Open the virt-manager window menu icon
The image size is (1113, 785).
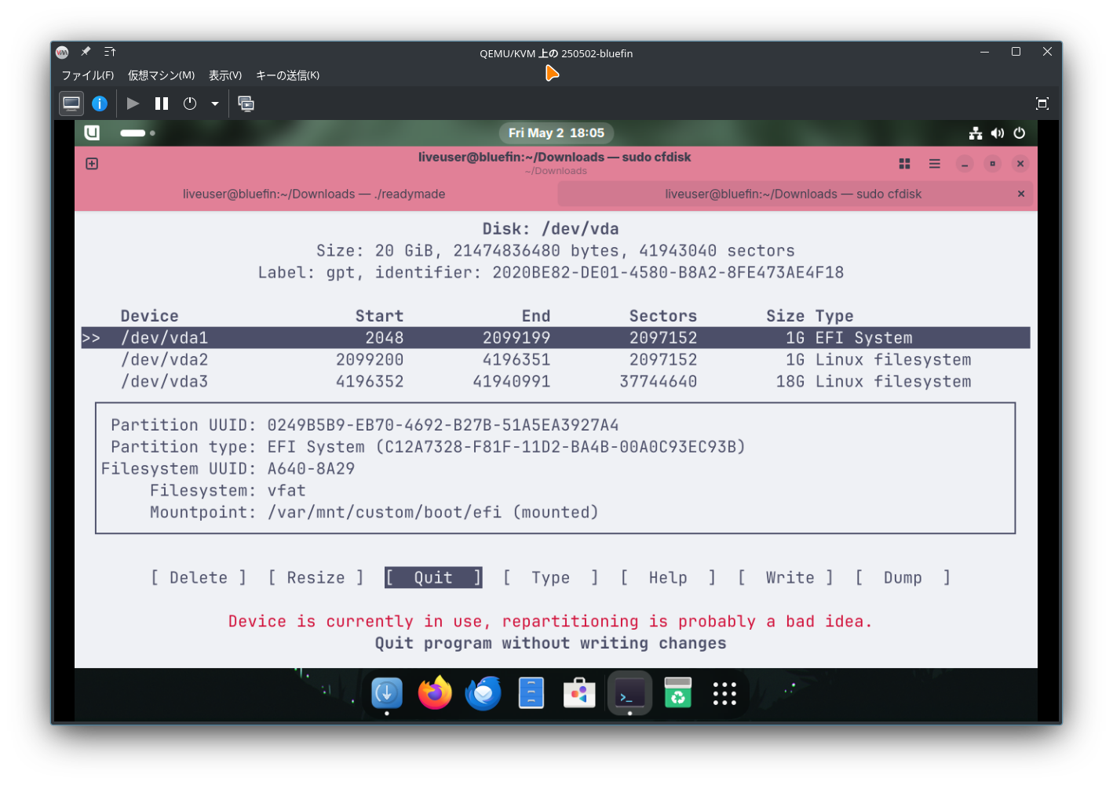[x=63, y=53]
